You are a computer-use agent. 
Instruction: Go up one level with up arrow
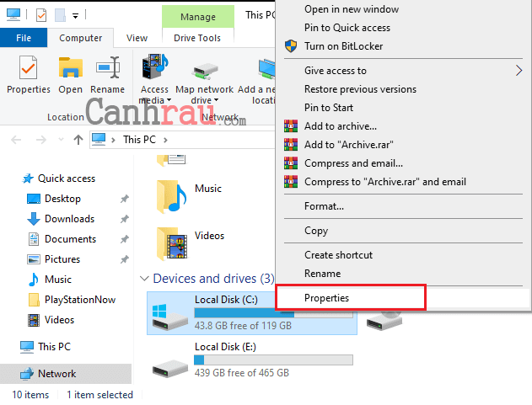pyautogui.click(x=78, y=140)
